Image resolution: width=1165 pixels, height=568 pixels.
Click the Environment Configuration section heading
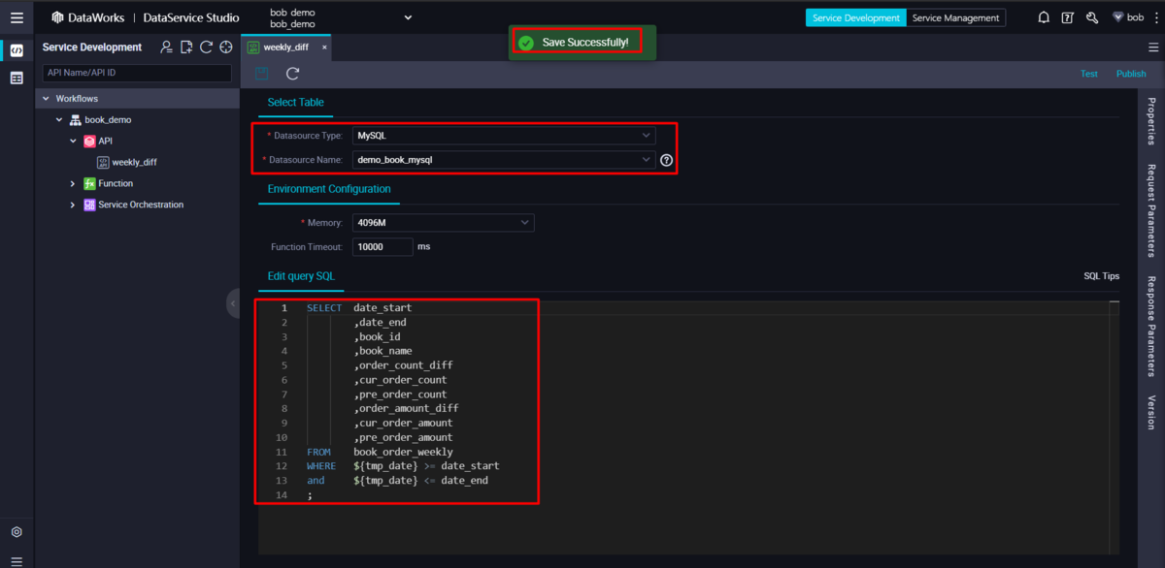pos(329,189)
